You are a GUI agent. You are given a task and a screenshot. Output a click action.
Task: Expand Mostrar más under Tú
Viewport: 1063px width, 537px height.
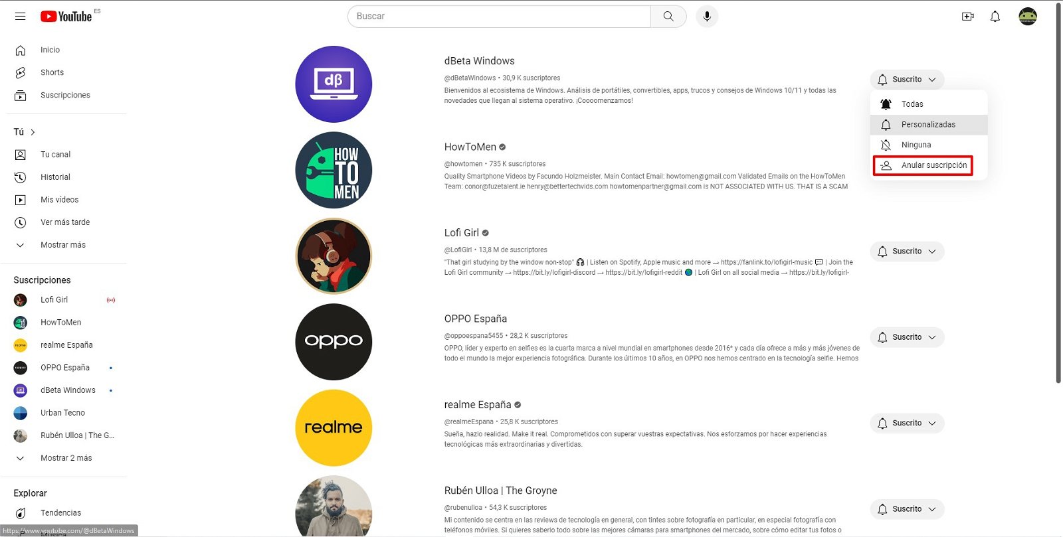tap(63, 245)
